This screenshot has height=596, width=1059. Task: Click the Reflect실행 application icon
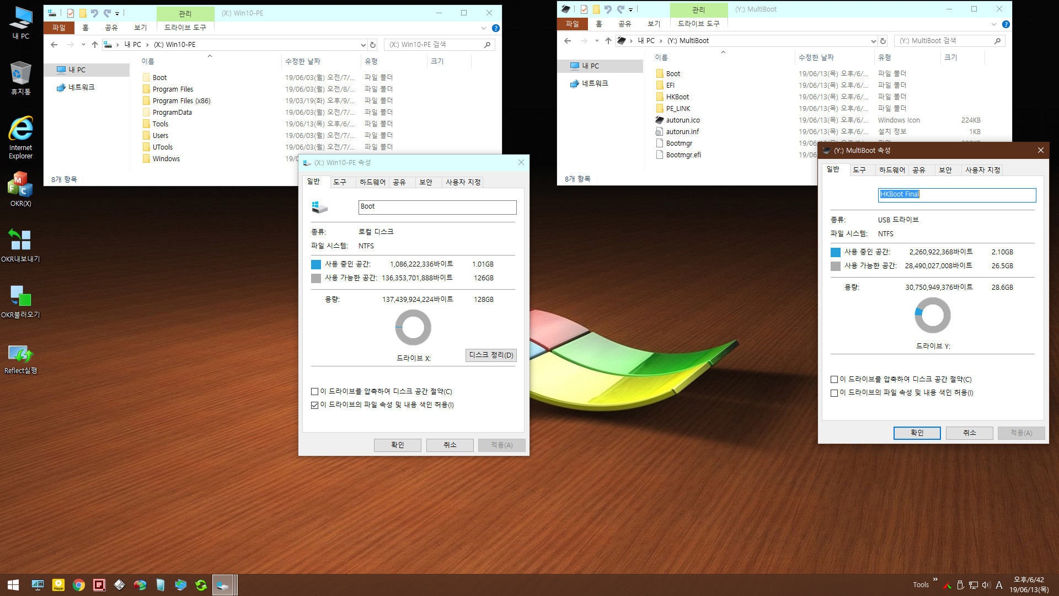coord(22,355)
